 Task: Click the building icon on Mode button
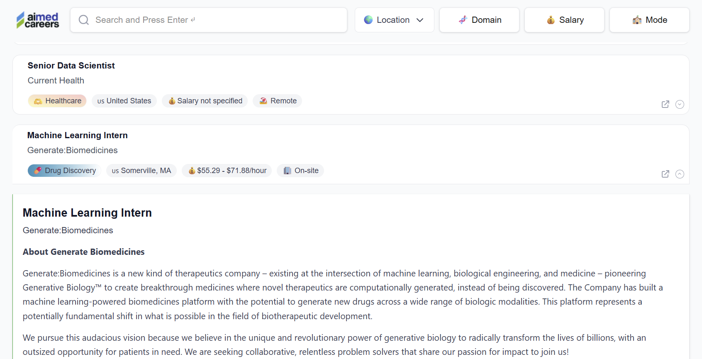(x=637, y=20)
